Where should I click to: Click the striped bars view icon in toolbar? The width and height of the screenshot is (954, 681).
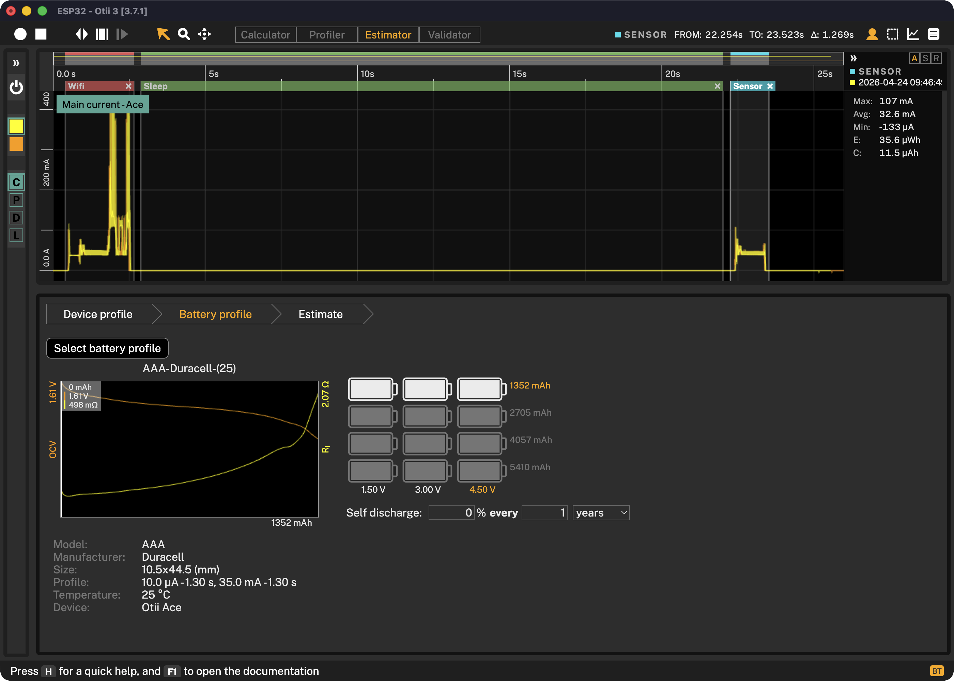pos(102,34)
